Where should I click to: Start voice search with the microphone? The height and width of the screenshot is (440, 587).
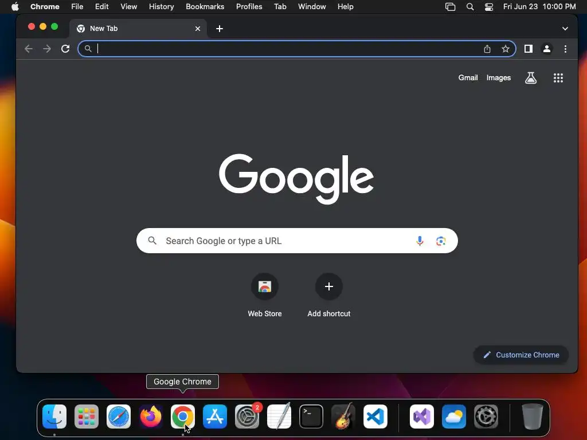pos(420,241)
